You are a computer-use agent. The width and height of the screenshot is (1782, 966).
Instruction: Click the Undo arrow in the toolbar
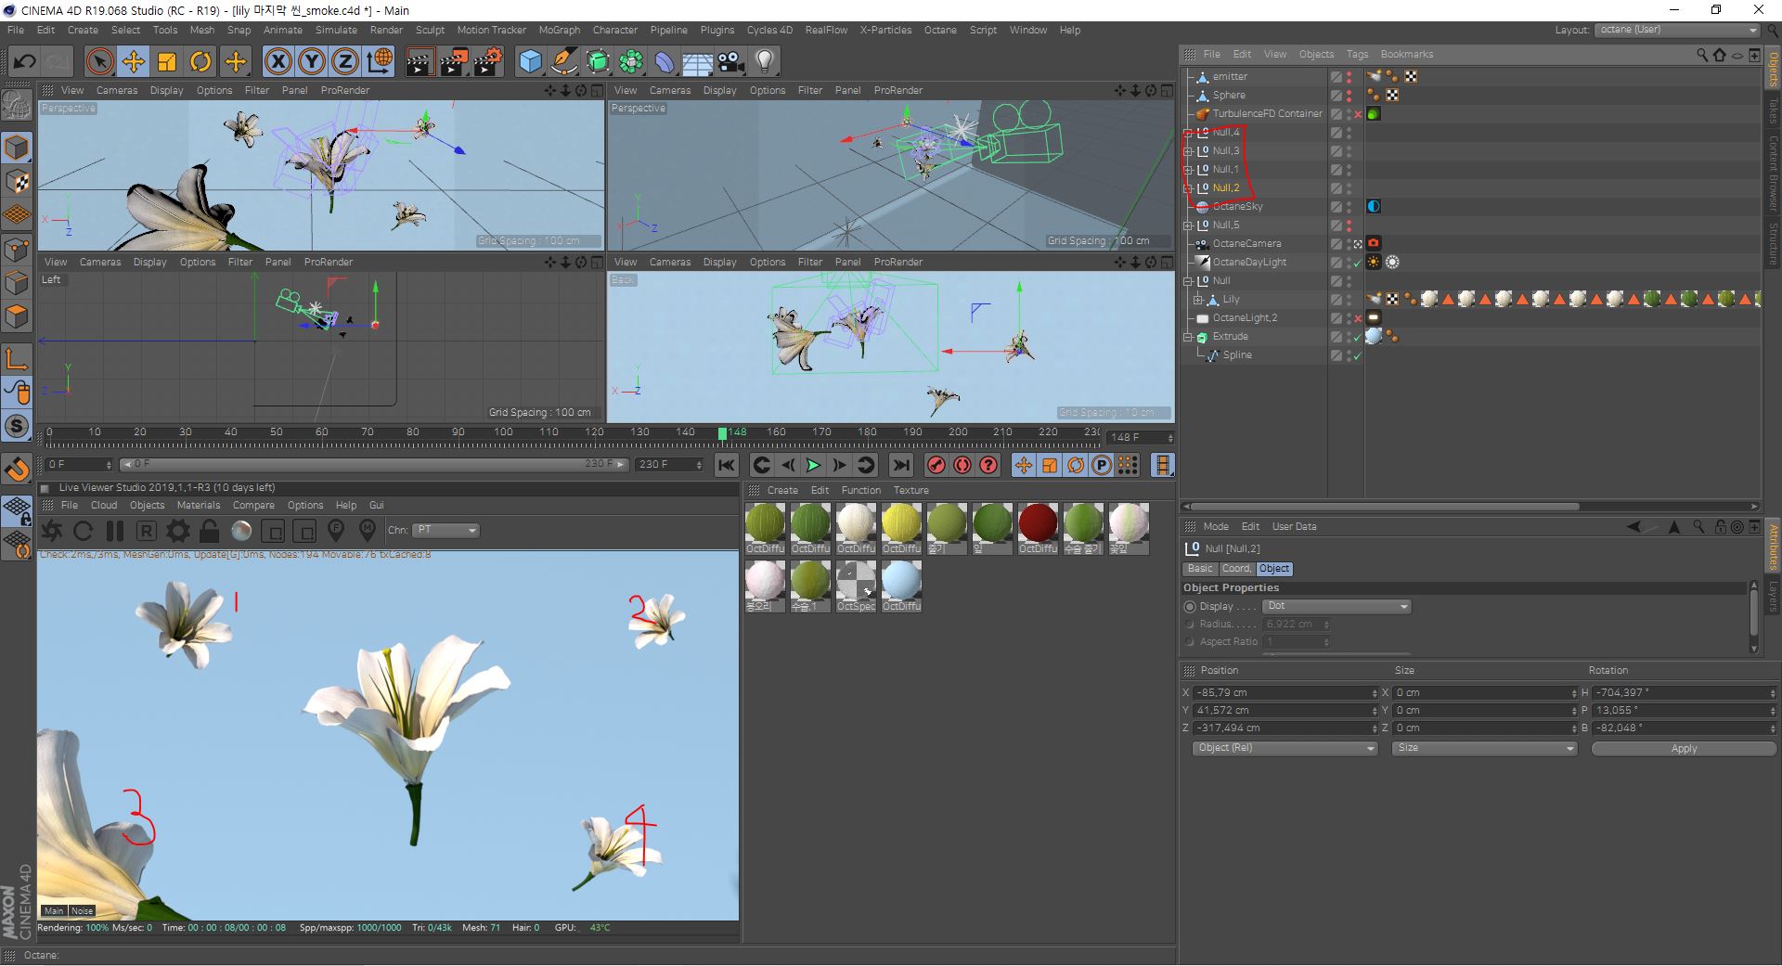[25, 62]
